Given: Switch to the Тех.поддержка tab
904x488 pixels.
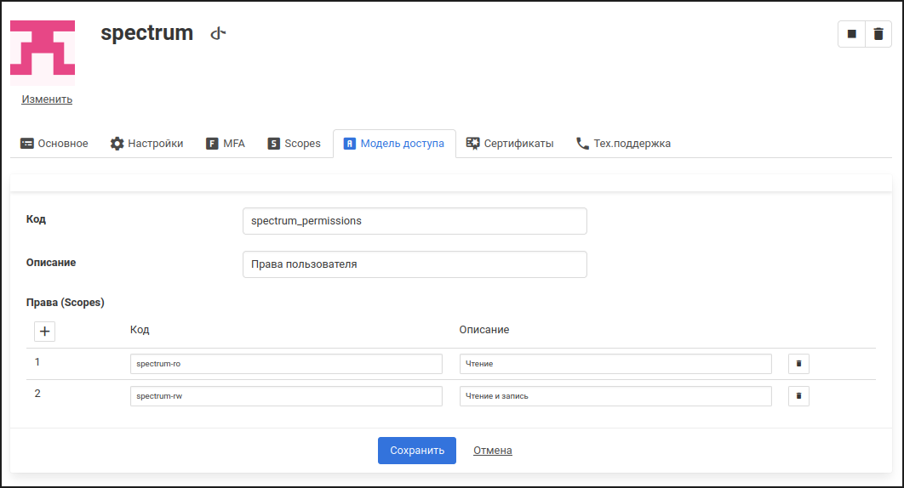Looking at the screenshot, I should [x=623, y=144].
